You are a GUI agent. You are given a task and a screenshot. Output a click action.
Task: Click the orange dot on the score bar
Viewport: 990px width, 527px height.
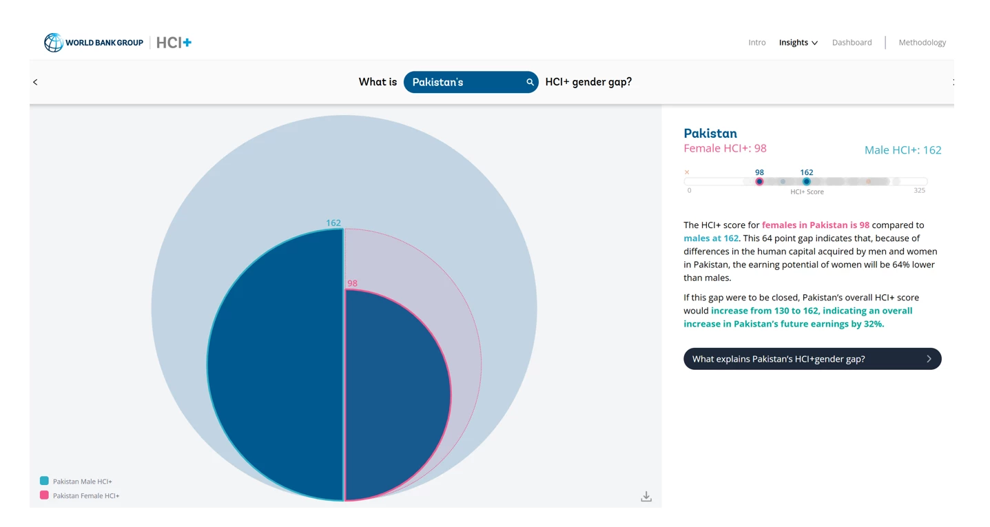[x=868, y=182]
